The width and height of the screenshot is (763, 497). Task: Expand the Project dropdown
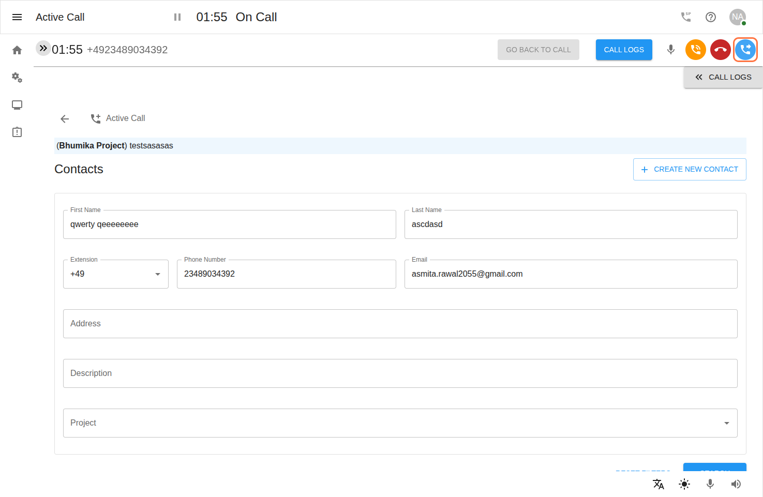pos(400,423)
